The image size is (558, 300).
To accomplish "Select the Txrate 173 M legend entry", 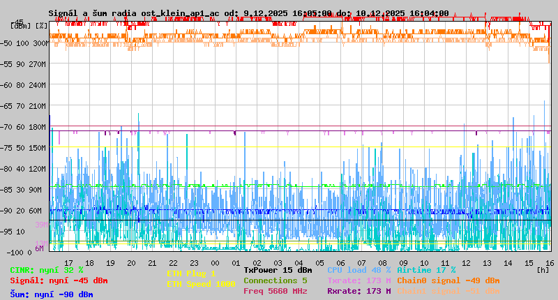I will pyautogui.click(x=359, y=280).
